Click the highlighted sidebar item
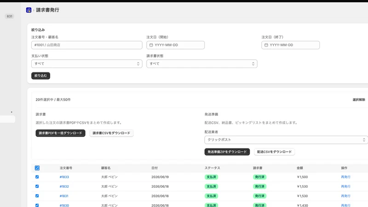Image resolution: width=368 pixels, height=207 pixels. click(7, 119)
